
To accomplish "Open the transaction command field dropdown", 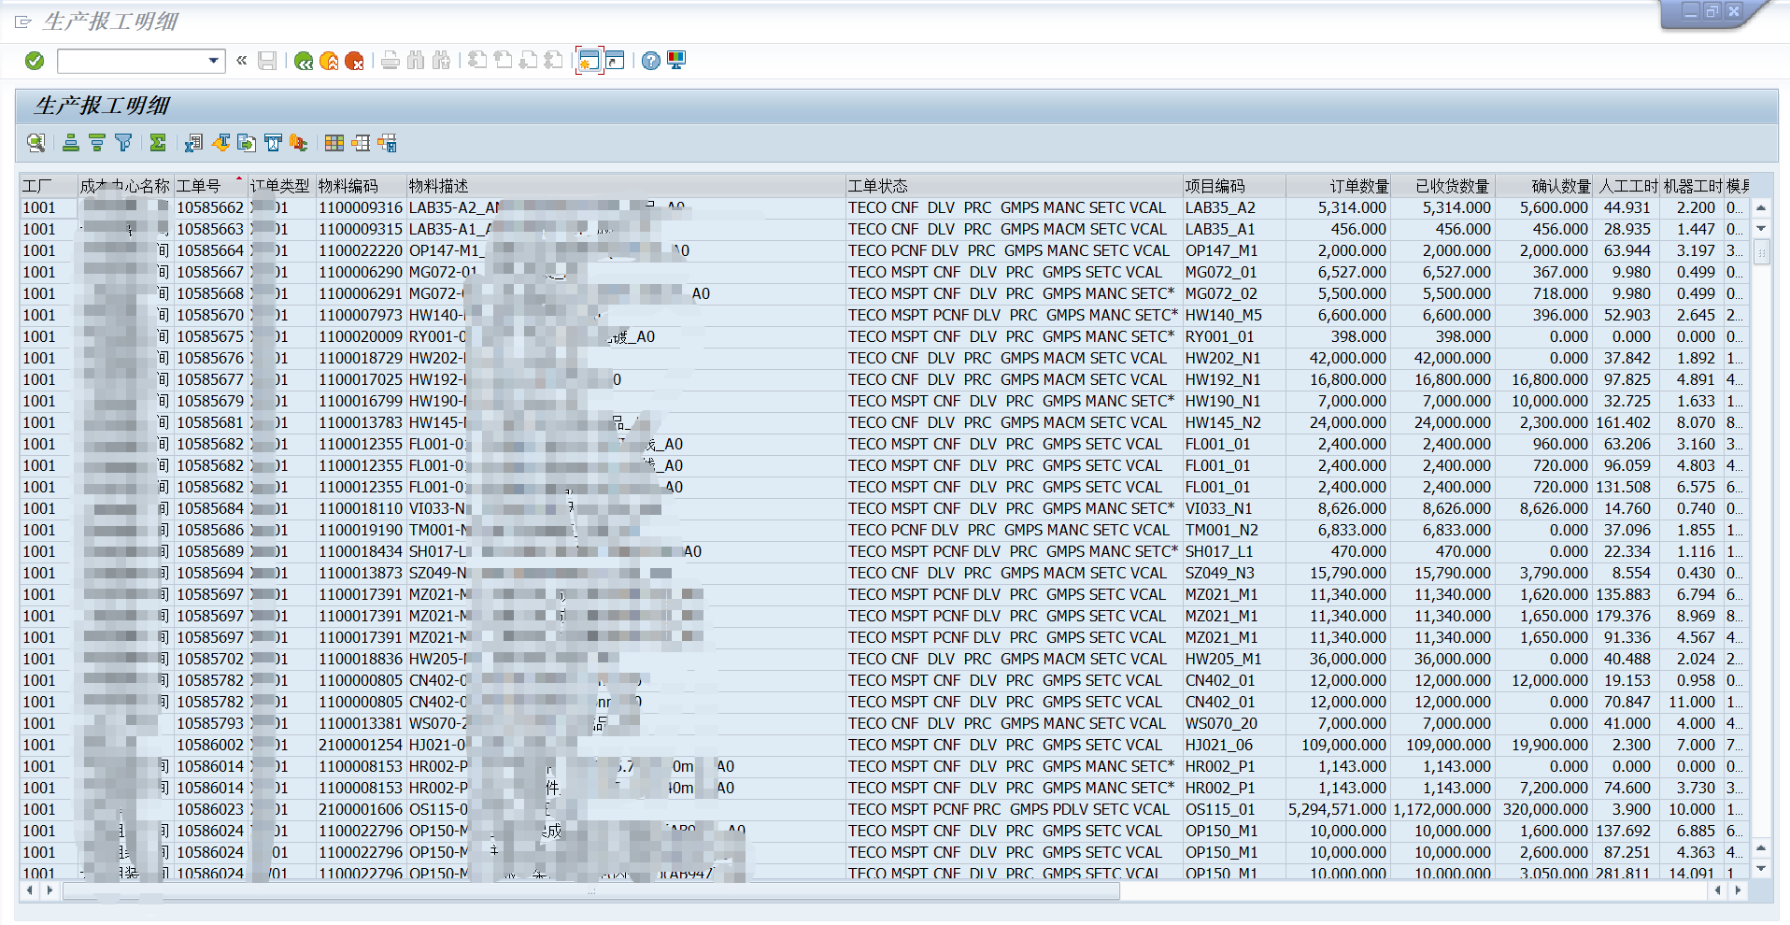I will (214, 61).
